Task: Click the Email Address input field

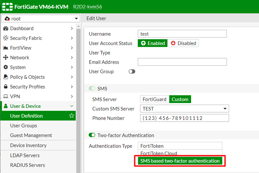Action: point(182,62)
